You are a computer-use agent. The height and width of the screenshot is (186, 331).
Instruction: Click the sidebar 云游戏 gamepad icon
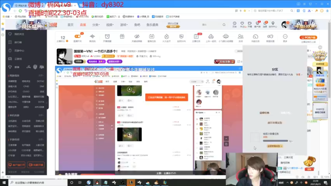click(x=10, y=59)
